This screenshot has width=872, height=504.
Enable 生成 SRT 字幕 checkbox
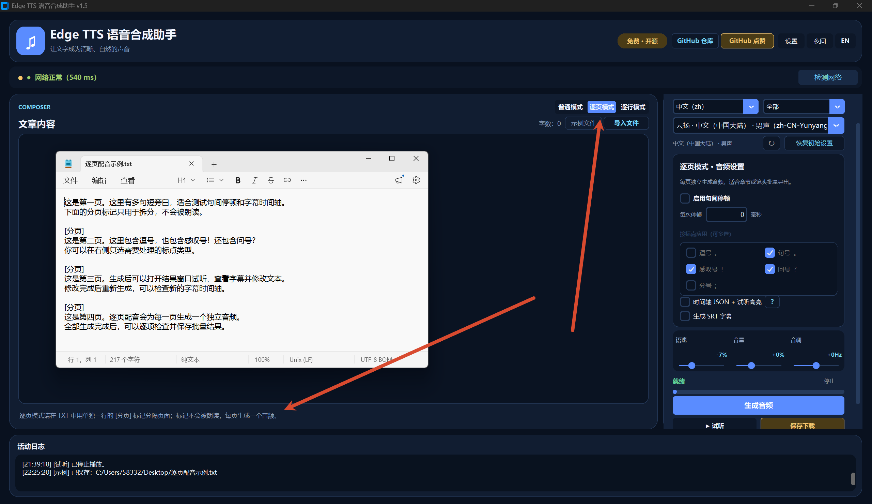(685, 316)
